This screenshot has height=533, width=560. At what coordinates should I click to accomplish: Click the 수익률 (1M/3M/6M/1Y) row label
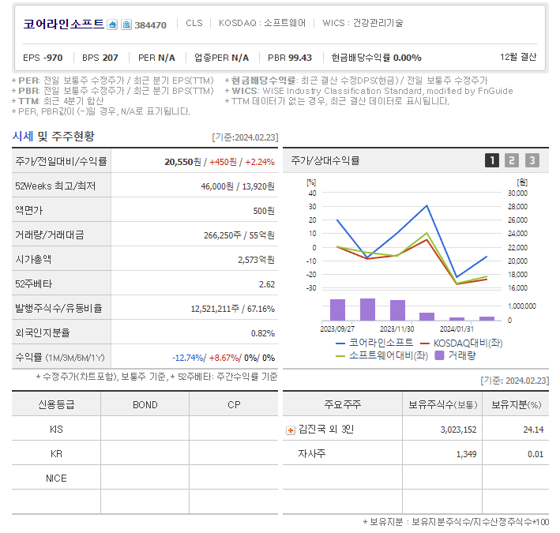60,358
